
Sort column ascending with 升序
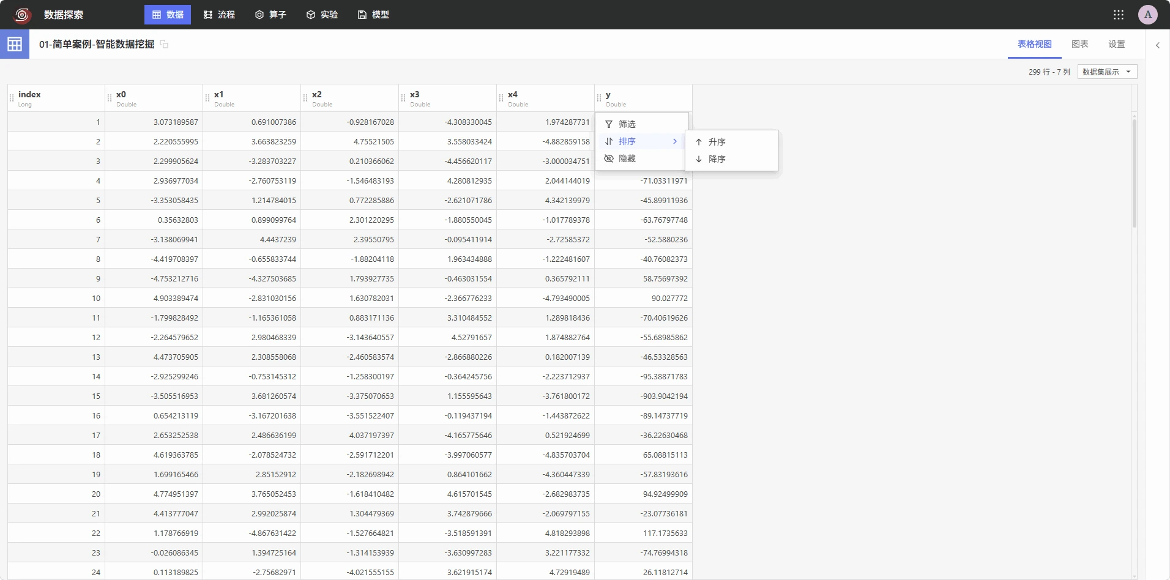coord(732,142)
